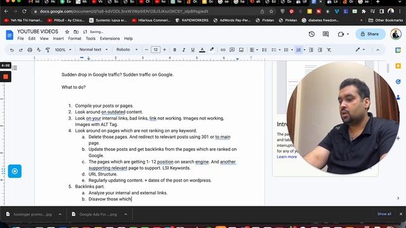
Task: Open the Meet camera dropdown
Action: (x=343, y=34)
